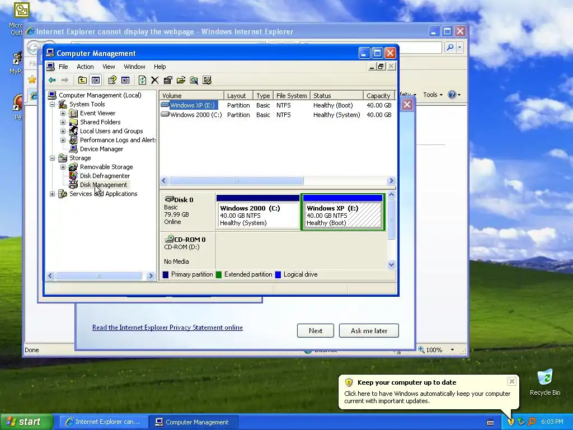Click the Back arrow in Computer Management toolbar
This screenshot has height=430, width=573.
coord(52,80)
